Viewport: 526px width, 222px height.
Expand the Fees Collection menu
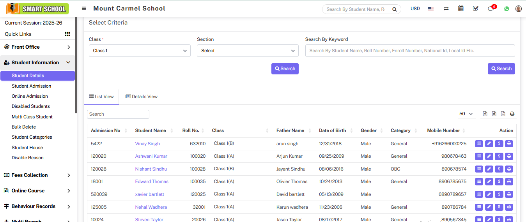[x=37, y=175]
